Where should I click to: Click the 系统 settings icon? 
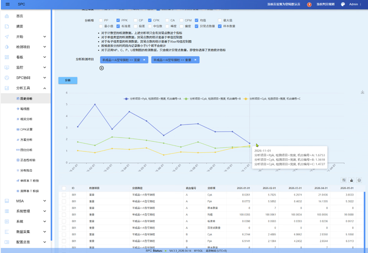click(x=7, y=222)
